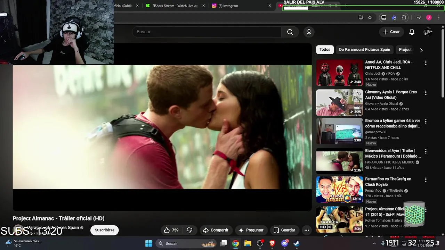Open the Chrome profile J avatar
Screen dimensions: 445x250
point(429,17)
